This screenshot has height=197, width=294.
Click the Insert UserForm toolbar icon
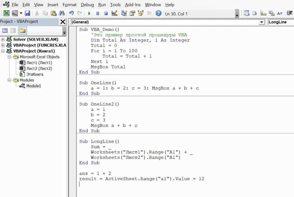[x=15, y=13]
